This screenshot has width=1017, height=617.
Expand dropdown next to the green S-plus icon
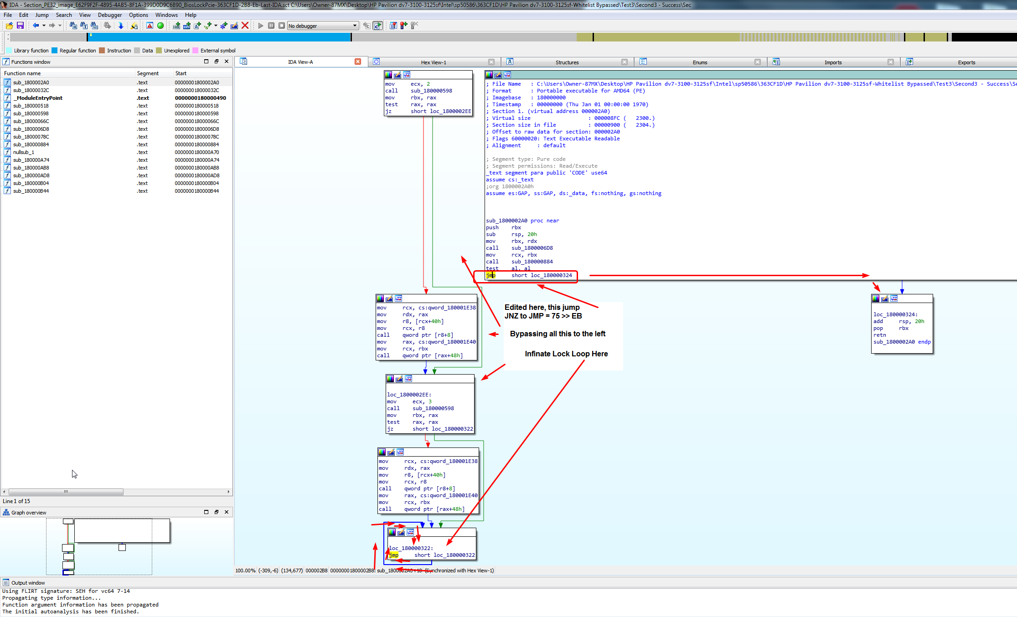click(x=216, y=26)
